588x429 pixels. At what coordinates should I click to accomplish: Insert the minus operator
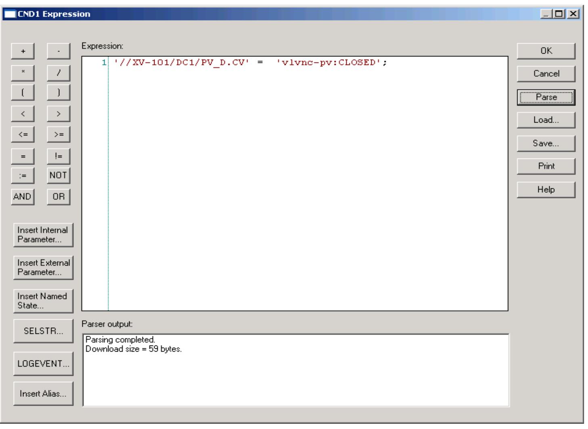point(59,51)
